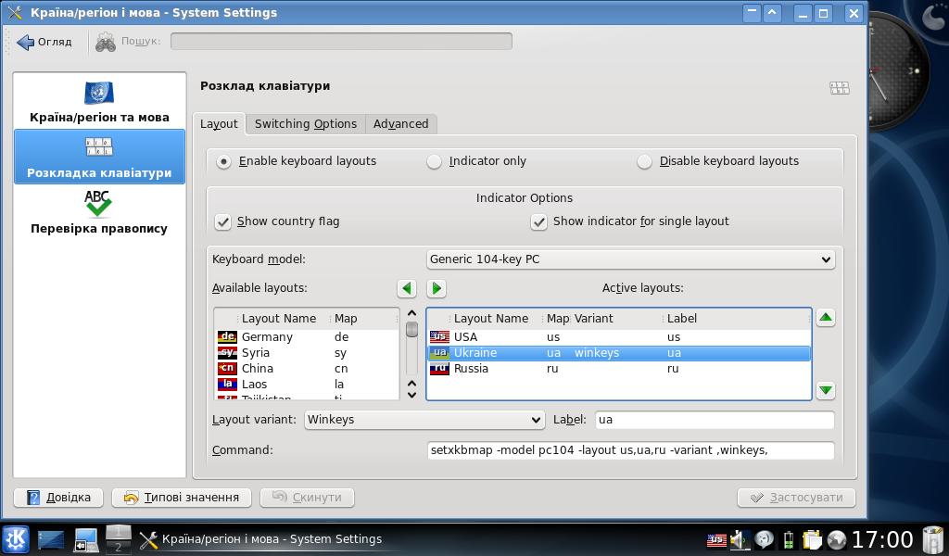
Task: Click the Russia flag in active layouts
Action: point(439,369)
